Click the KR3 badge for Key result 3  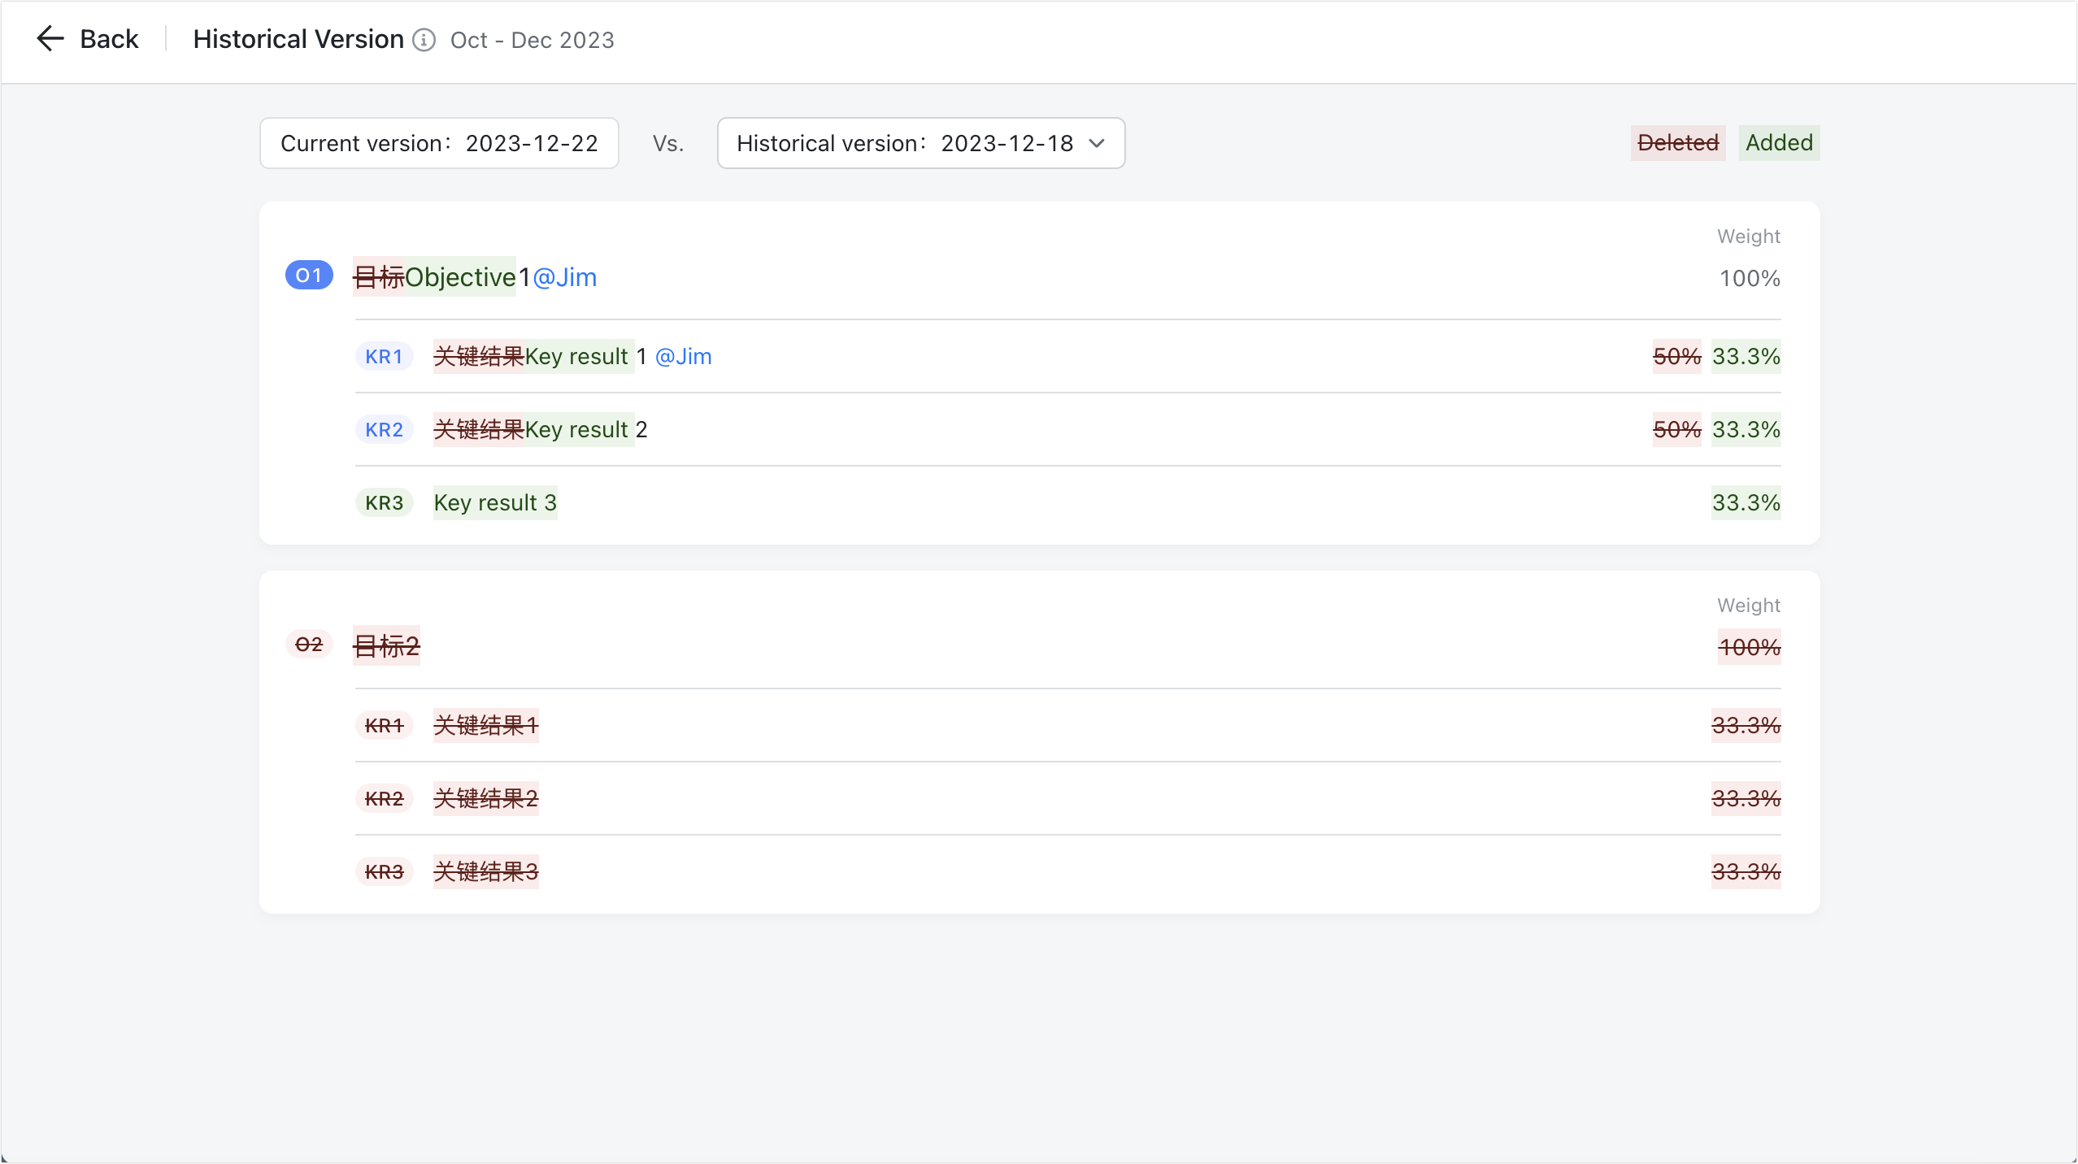384,502
